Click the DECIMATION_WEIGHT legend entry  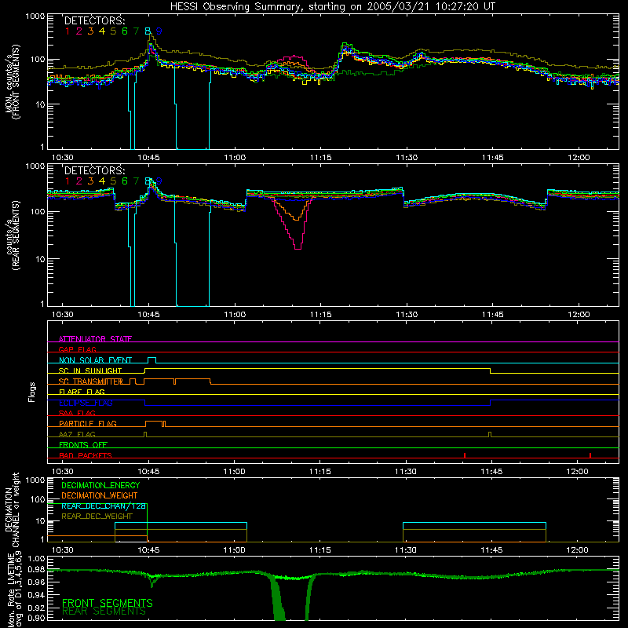(100, 495)
